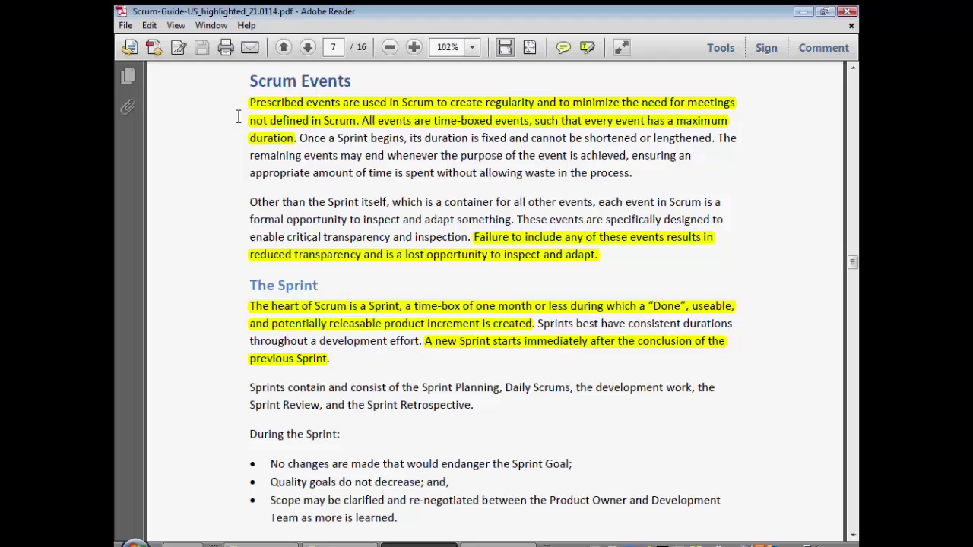Go to previous page with up arrow
The image size is (973, 547).
point(284,47)
